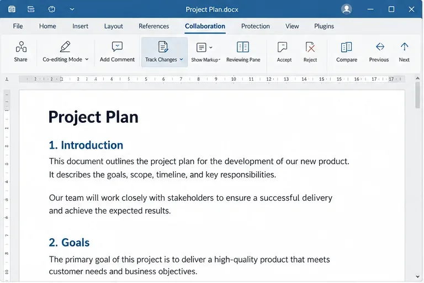Go to the Previous change
The width and height of the screenshot is (424, 283).
point(379,52)
